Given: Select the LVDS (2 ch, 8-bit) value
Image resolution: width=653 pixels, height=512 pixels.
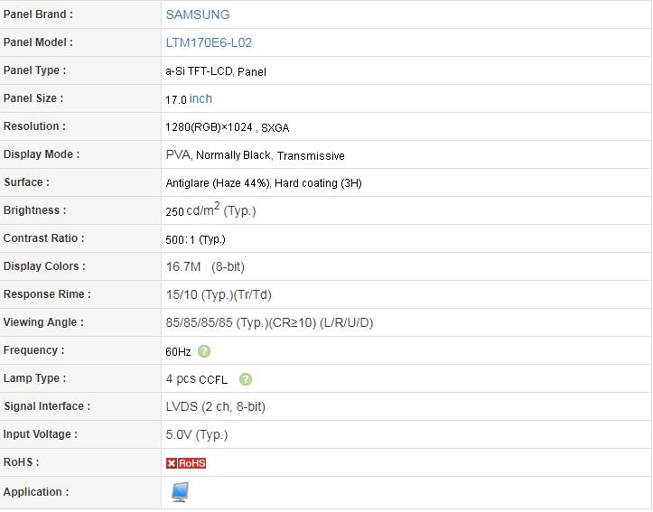Looking at the screenshot, I should tap(216, 406).
